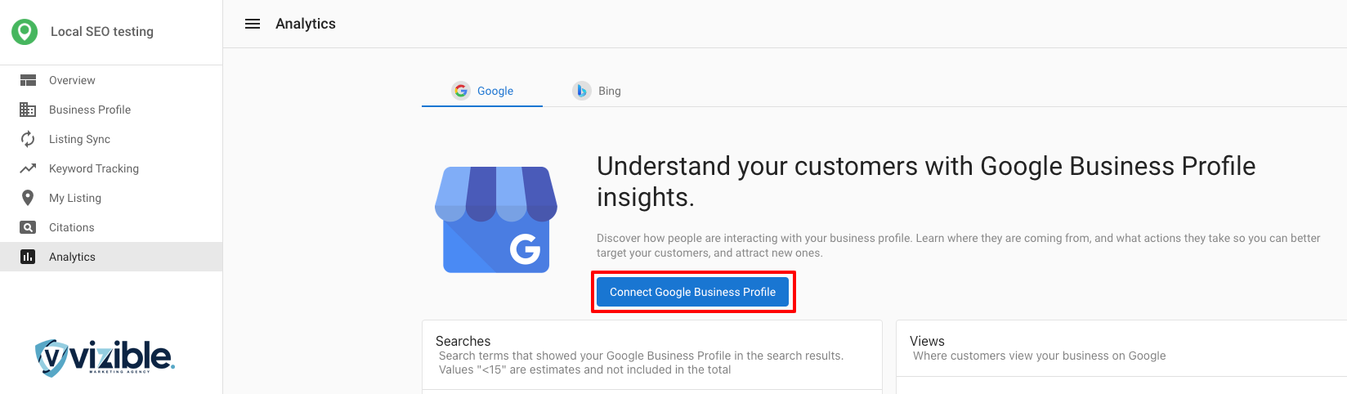Open Business Profile in the sidebar
The height and width of the screenshot is (394, 1347).
coord(90,110)
